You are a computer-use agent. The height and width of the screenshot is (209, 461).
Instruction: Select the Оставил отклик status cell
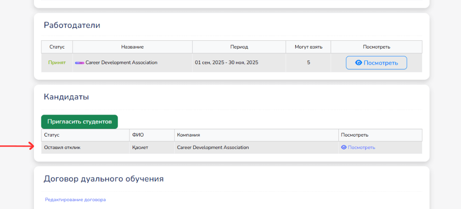click(x=62, y=148)
